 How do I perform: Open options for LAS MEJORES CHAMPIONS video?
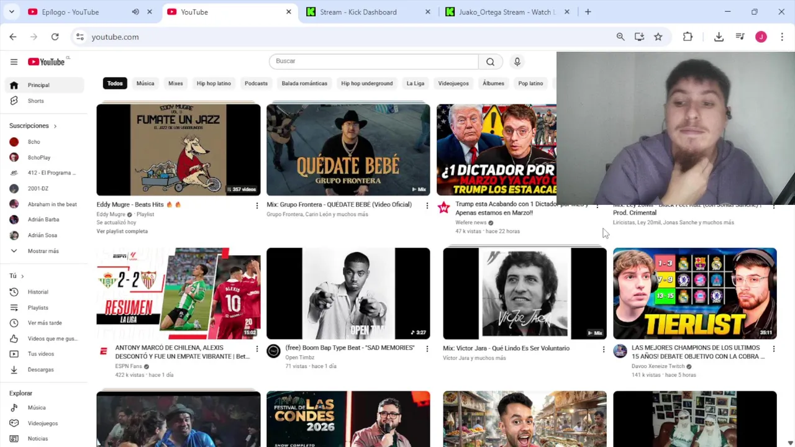pyautogui.click(x=773, y=349)
